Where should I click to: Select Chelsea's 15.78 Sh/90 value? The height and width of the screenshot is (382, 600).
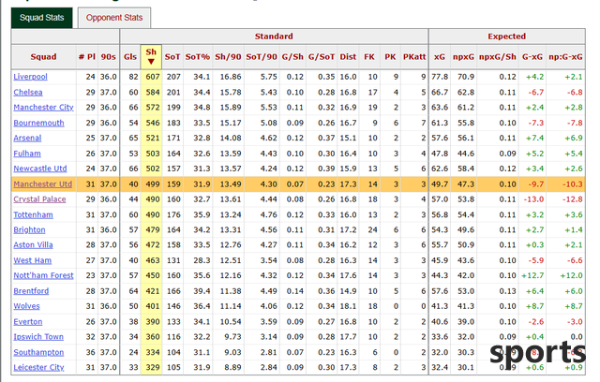click(x=231, y=92)
